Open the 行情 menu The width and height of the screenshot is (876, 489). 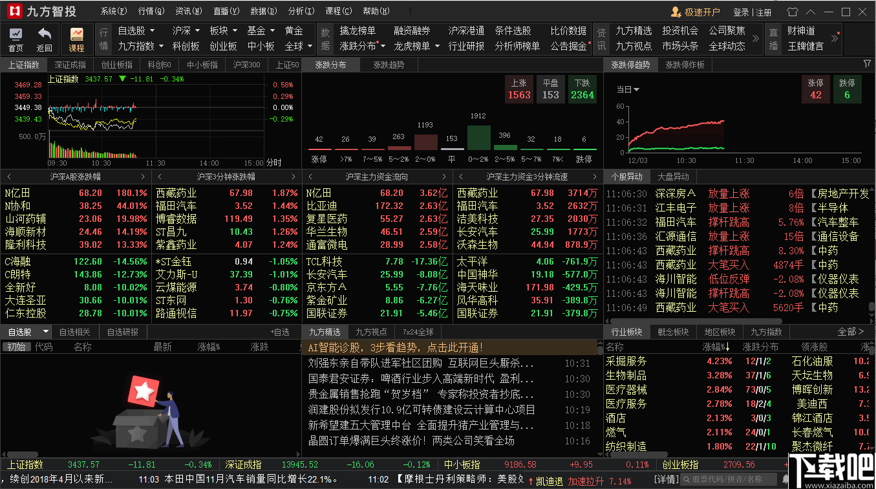[x=151, y=12]
